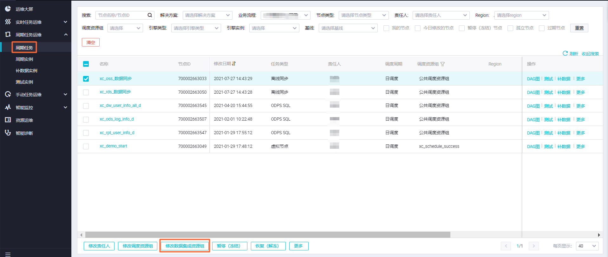Viewport: 608px width, 257px height.
Task: Open the 基线 dropdown
Action: [x=348, y=28]
